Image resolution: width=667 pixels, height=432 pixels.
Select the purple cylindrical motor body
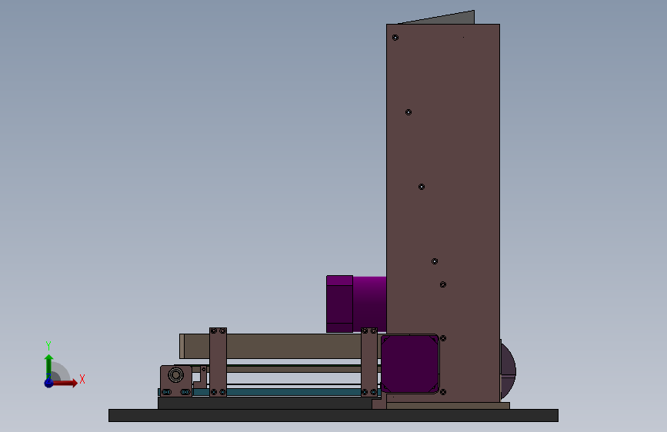pos(369,304)
